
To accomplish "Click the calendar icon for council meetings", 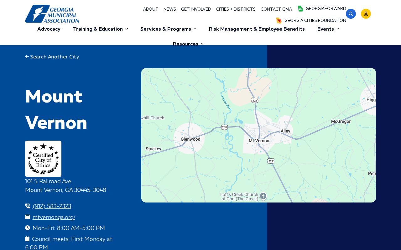I will click(27, 239).
